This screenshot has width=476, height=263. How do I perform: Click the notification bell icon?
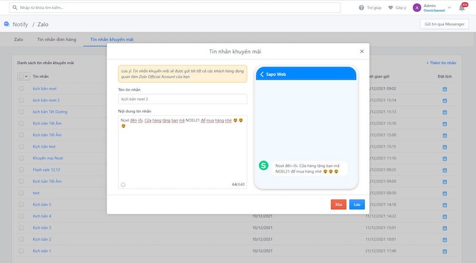point(462,8)
